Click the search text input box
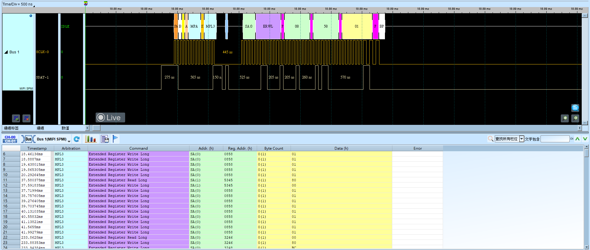 pyautogui.click(x=555, y=139)
